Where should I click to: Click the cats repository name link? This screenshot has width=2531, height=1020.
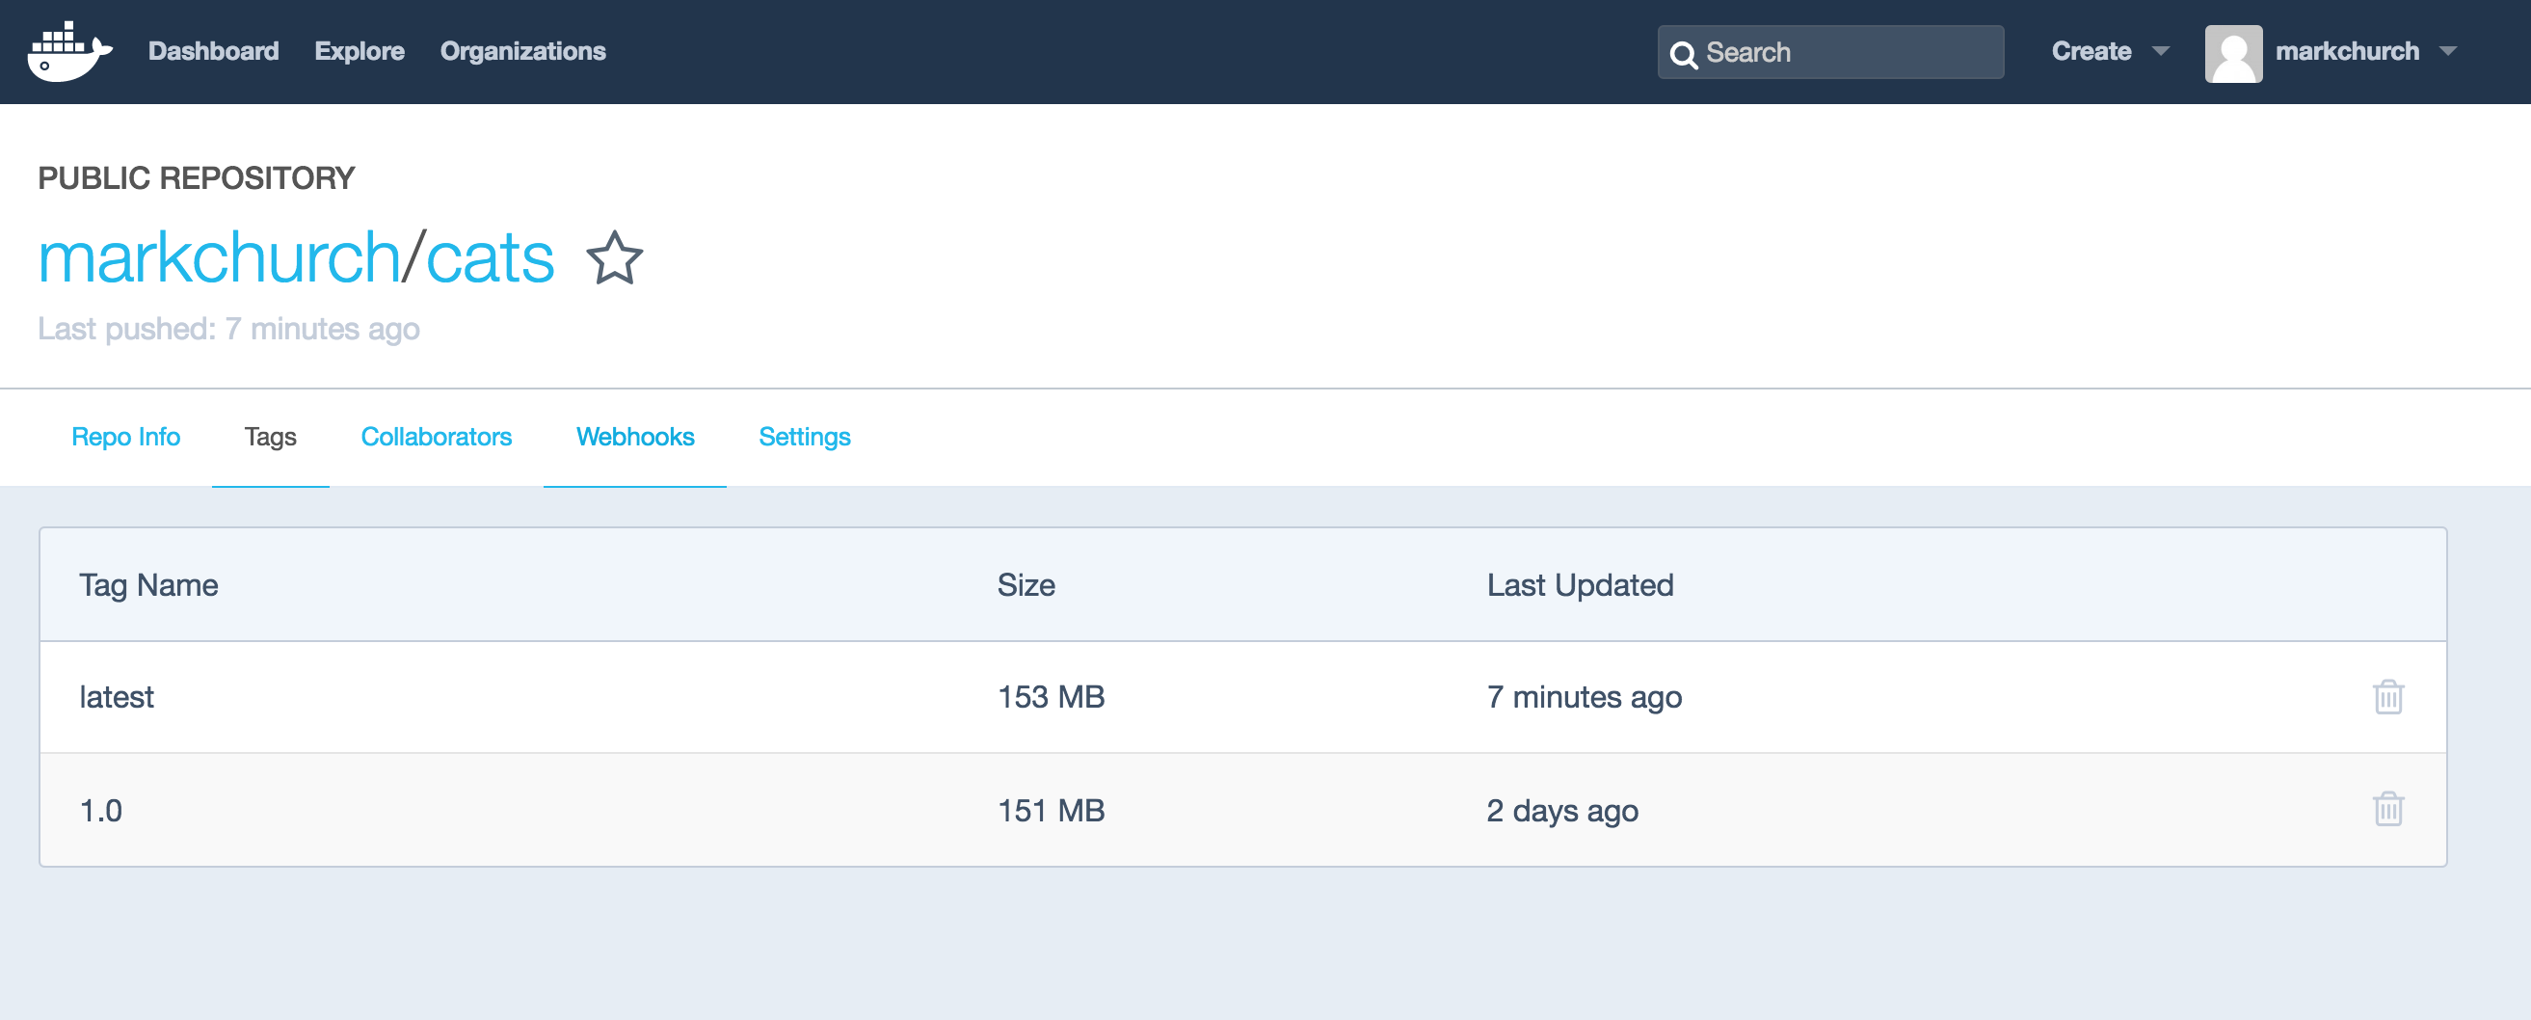coord(490,259)
